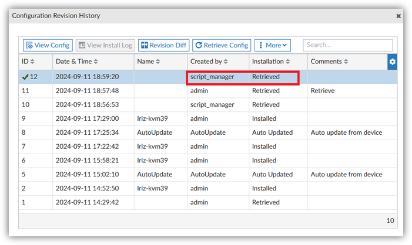This screenshot has width=412, height=245.
Task: Select revision ID 2 row
Action: [207, 188]
